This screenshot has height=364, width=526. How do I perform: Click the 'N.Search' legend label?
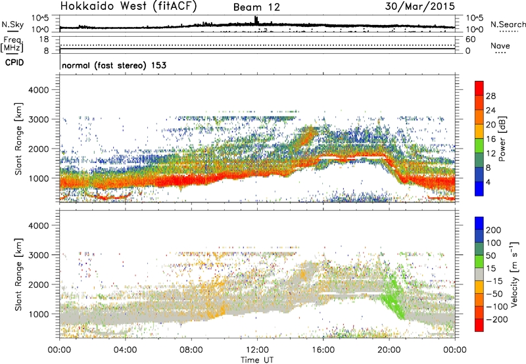508,24
